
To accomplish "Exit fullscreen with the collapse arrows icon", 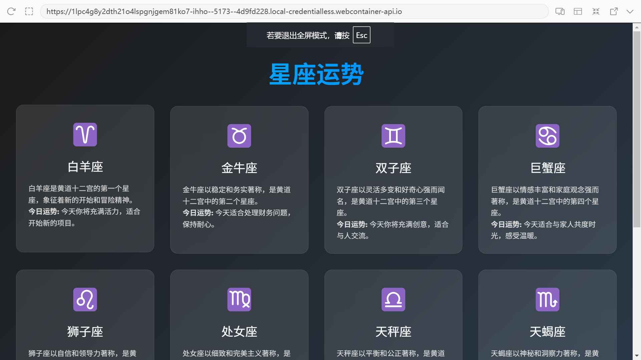I will pos(596,11).
